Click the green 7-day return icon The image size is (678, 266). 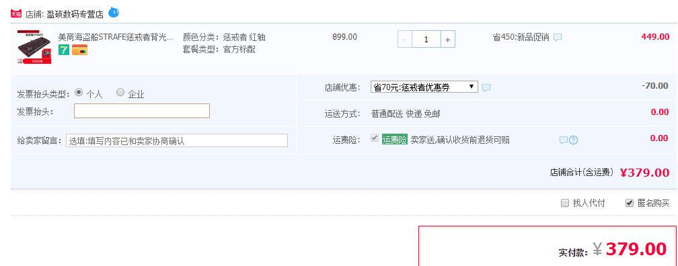click(63, 50)
